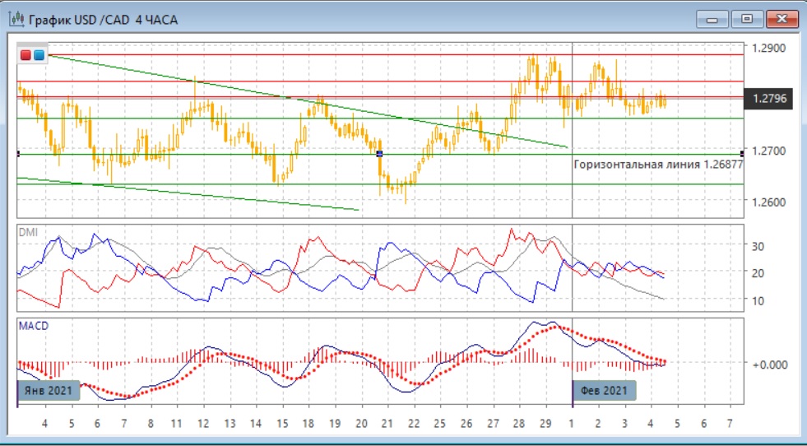This screenshot has height=446, width=807.
Task: Click the right edge handle of horizontal line
Action: (x=743, y=154)
